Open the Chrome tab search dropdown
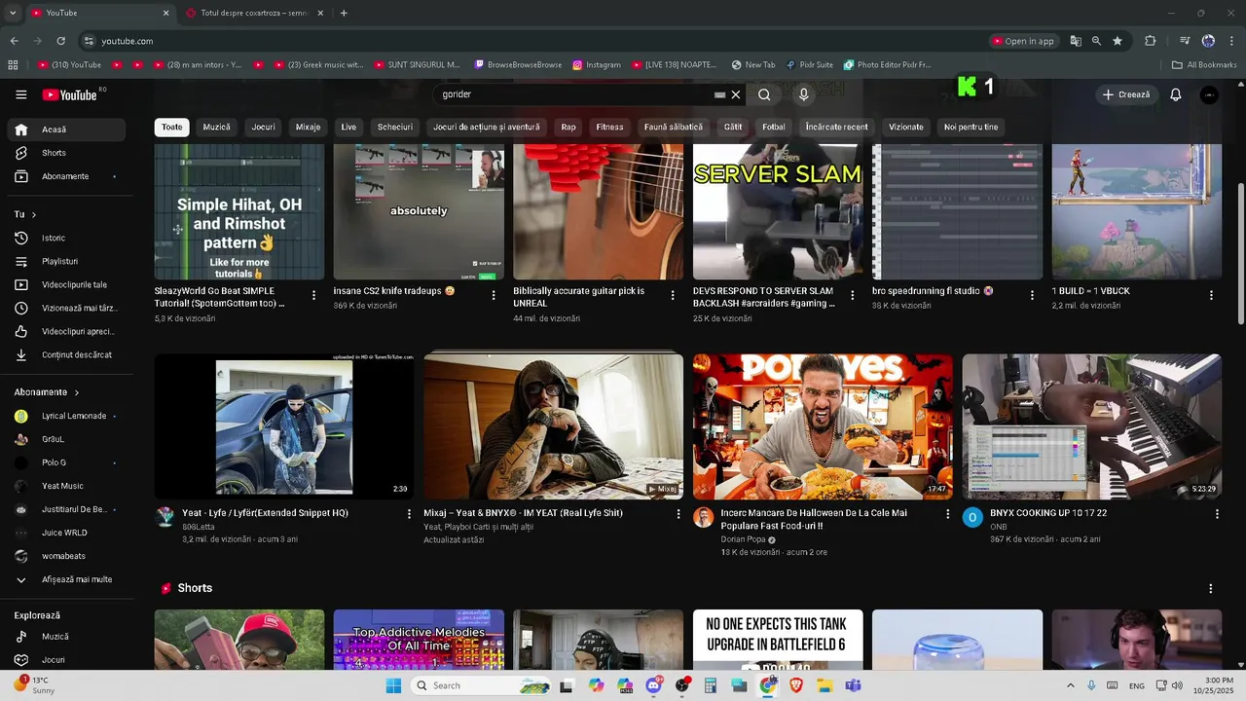The width and height of the screenshot is (1246, 701). 13,13
